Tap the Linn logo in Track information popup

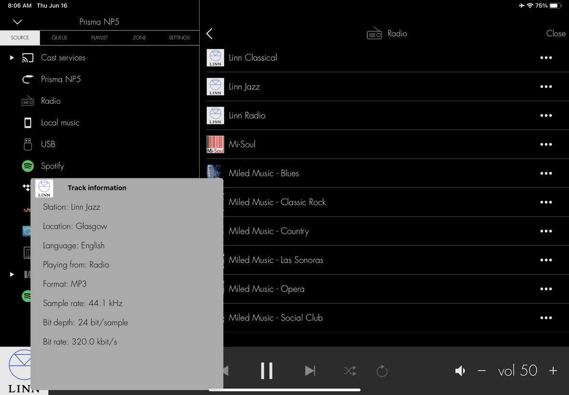pyautogui.click(x=44, y=188)
